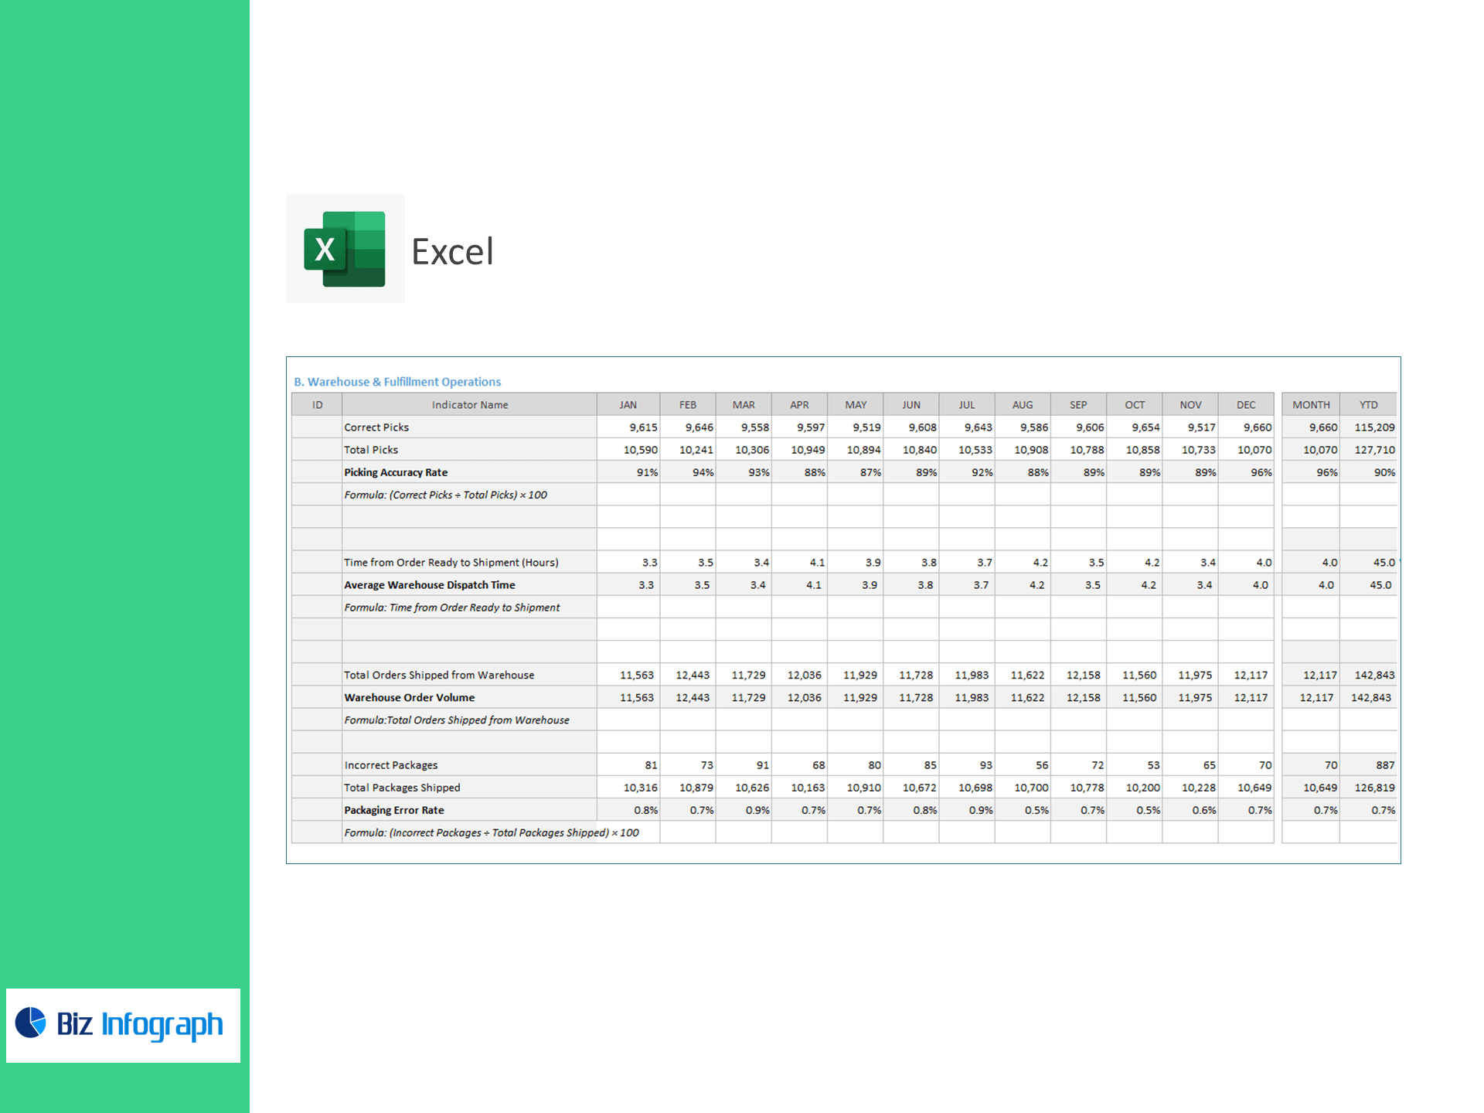This screenshot has width=1484, height=1113.
Task: Click the Biz Infograph brand text
Action: [139, 1024]
